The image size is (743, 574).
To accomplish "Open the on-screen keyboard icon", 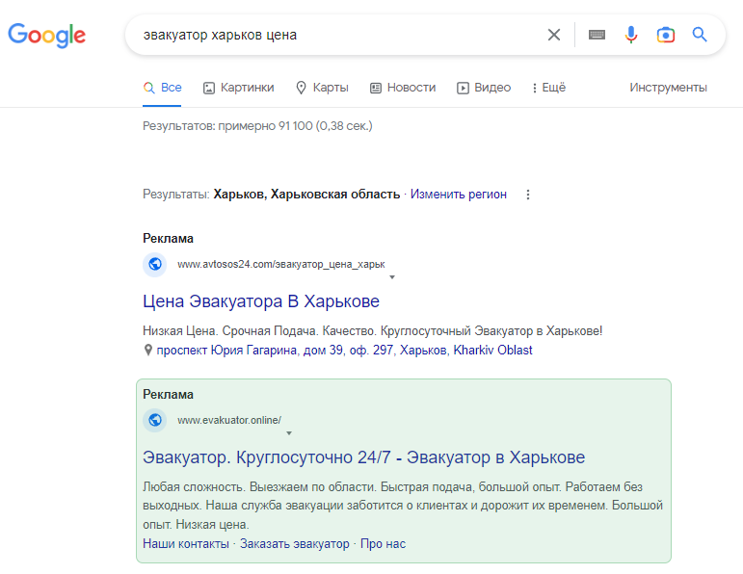I will 597,35.
